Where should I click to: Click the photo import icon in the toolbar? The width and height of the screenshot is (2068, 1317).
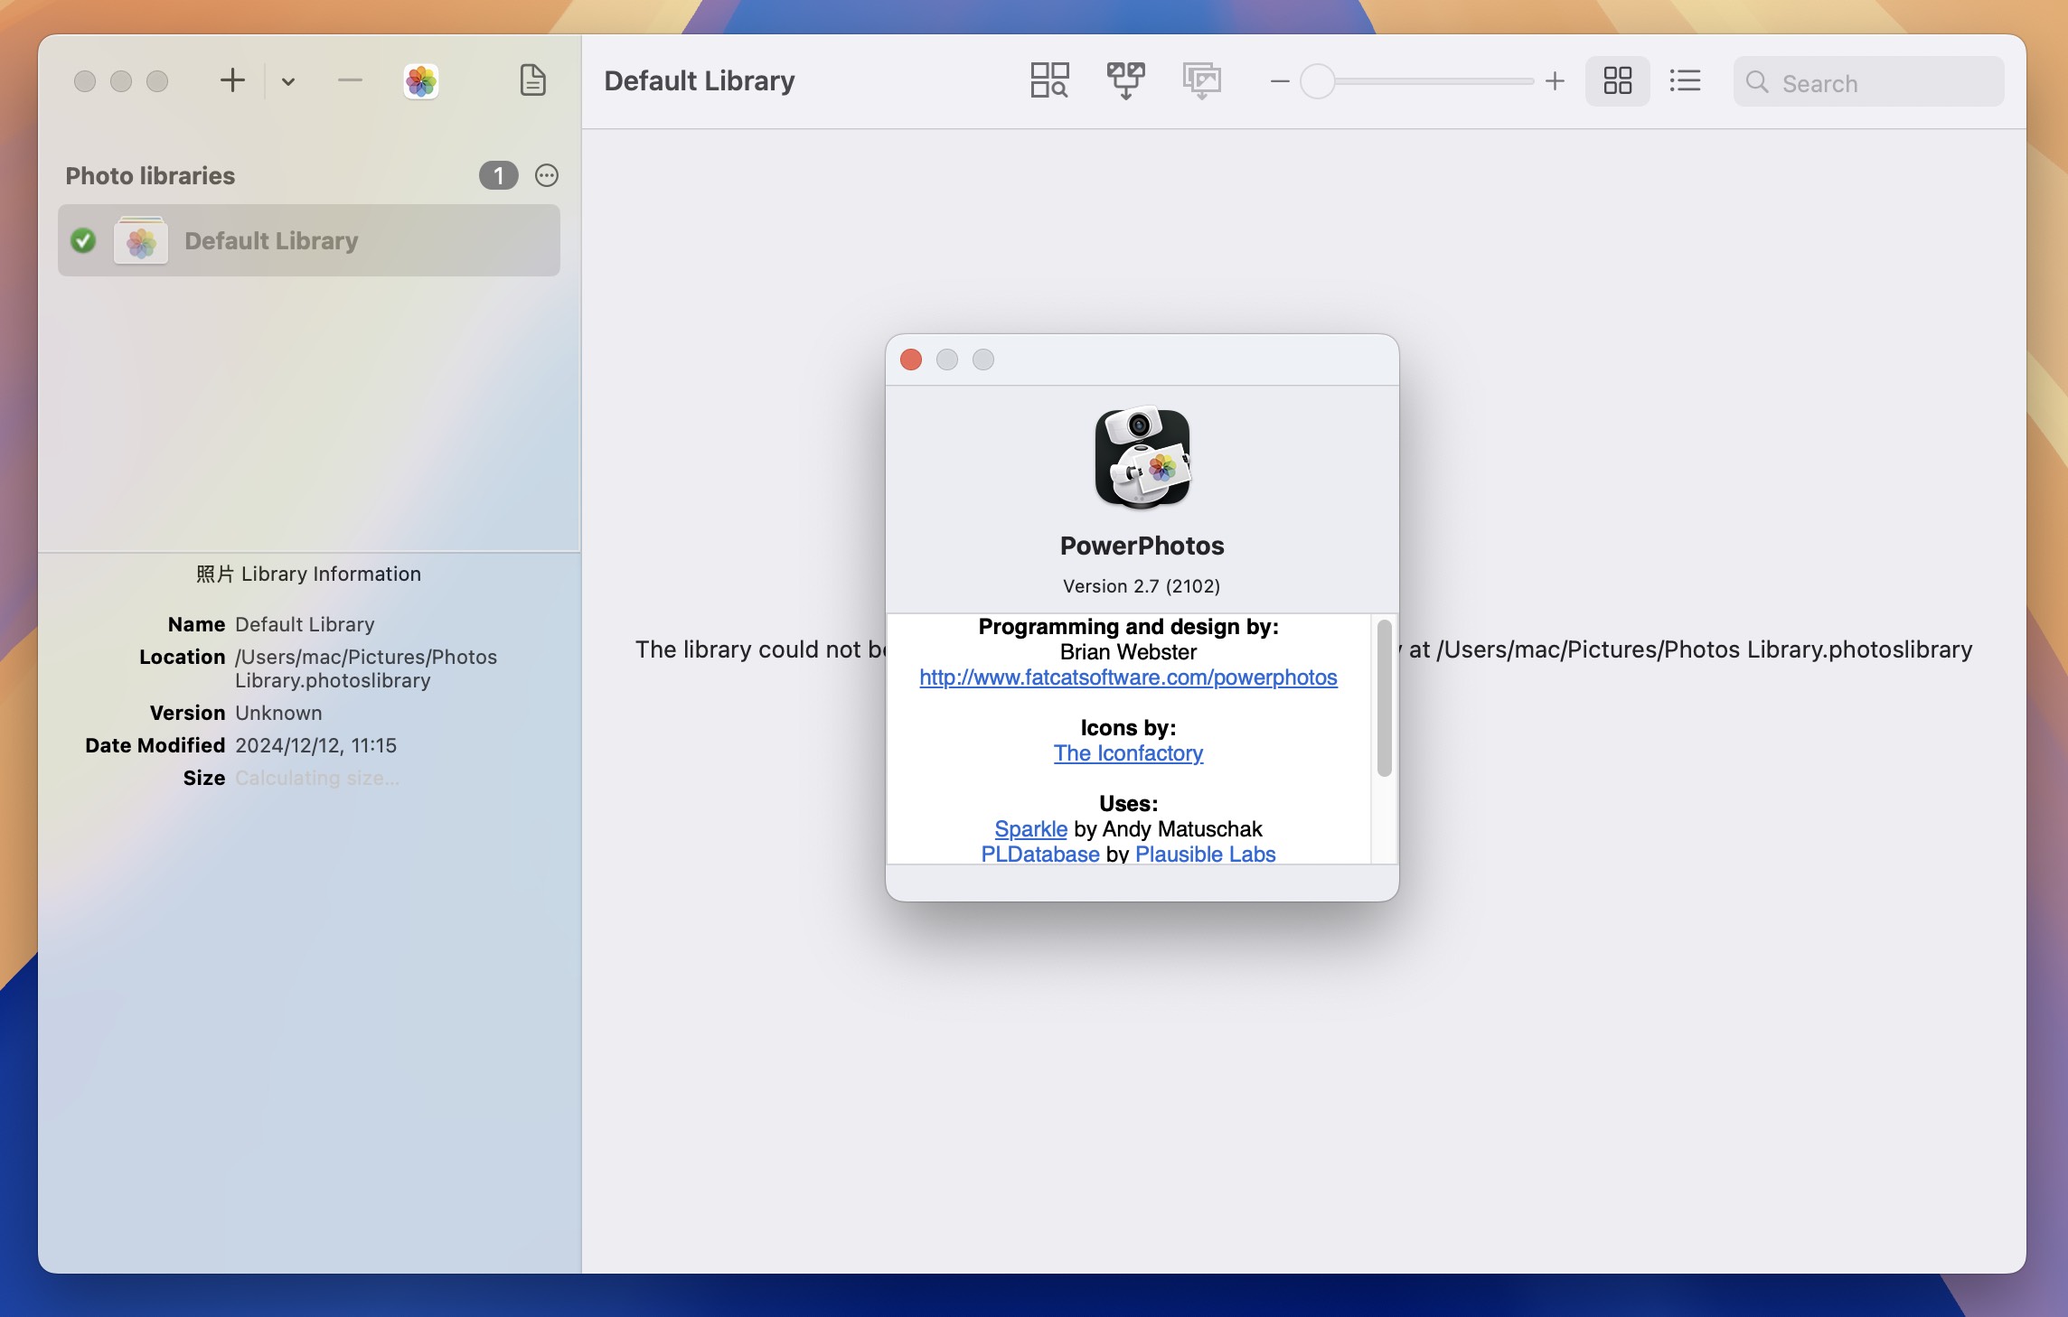[1201, 80]
